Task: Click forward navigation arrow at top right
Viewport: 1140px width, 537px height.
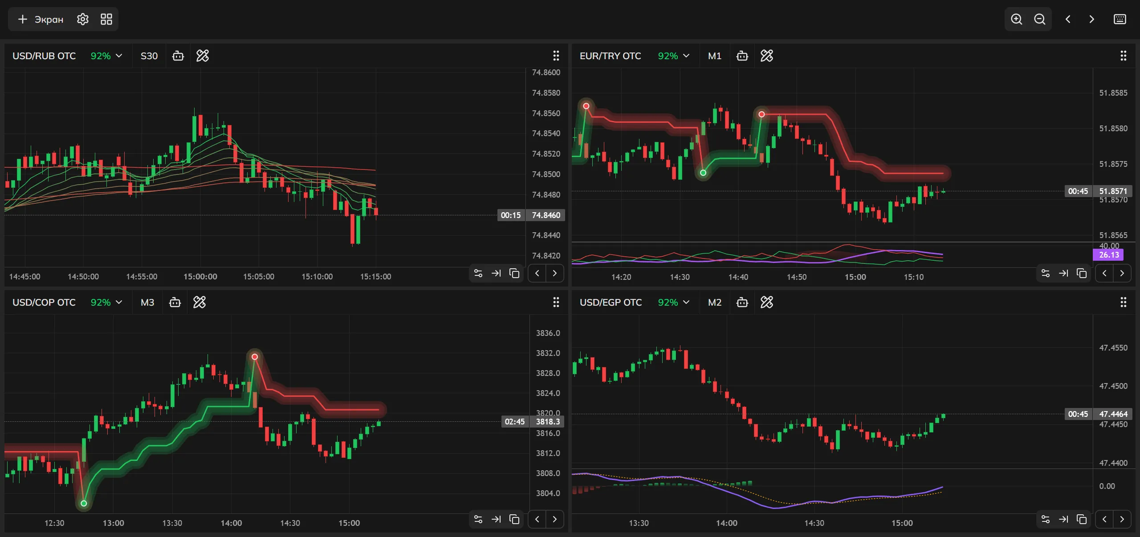Action: point(1091,19)
